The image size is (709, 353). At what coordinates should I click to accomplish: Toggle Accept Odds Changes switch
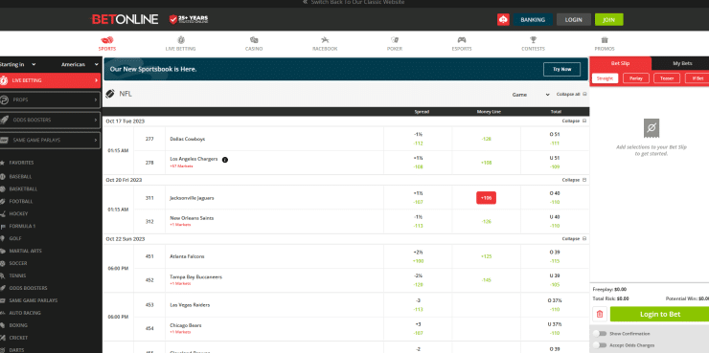click(600, 345)
